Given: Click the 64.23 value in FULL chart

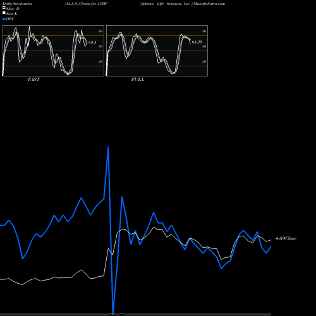Looking at the screenshot, I should 197,42.
